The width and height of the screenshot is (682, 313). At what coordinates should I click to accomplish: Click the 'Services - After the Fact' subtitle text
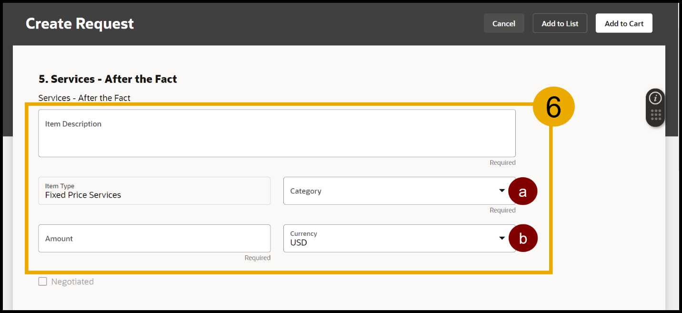tap(84, 98)
